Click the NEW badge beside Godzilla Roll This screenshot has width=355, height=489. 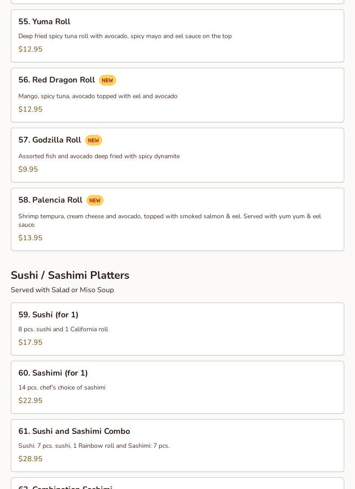point(93,140)
